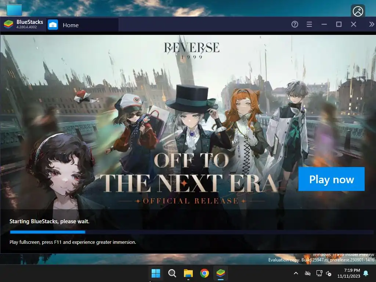
Task: Open the notifications bell icon
Action: point(366,273)
